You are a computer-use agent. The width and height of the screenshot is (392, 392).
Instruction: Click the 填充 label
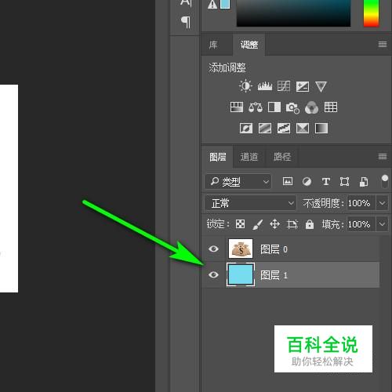332,224
